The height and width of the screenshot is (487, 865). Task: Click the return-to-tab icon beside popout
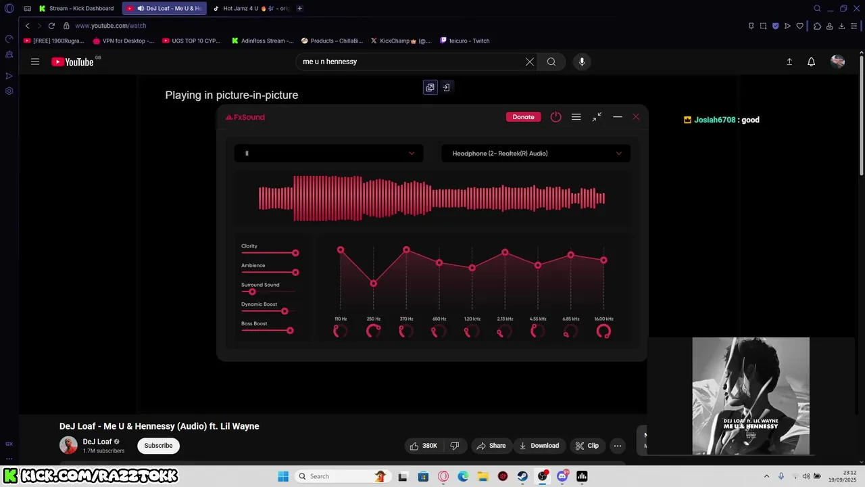(x=446, y=87)
